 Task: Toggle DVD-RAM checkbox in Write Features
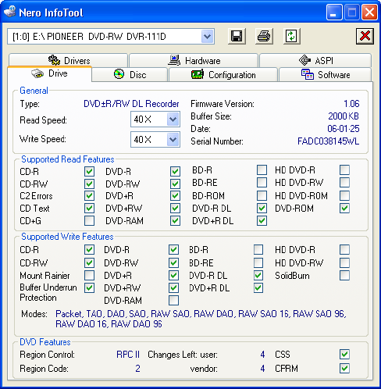[173, 300]
